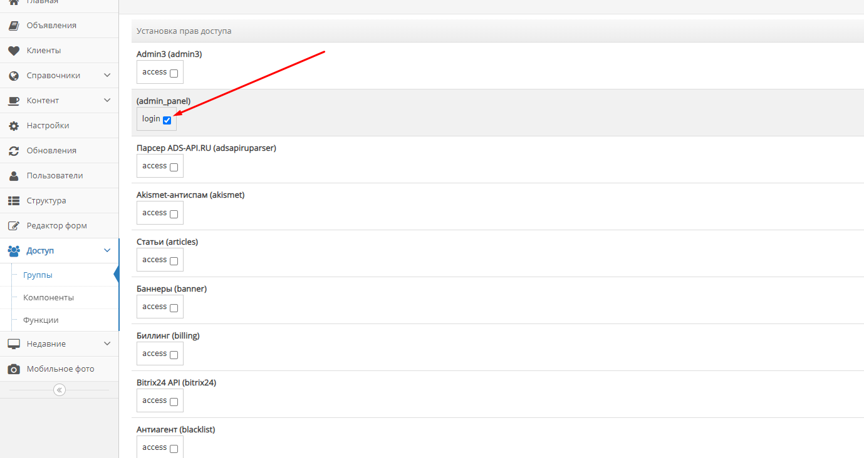The width and height of the screenshot is (864, 458).
Task: Open Обновления in the sidebar
Action: 59,151
